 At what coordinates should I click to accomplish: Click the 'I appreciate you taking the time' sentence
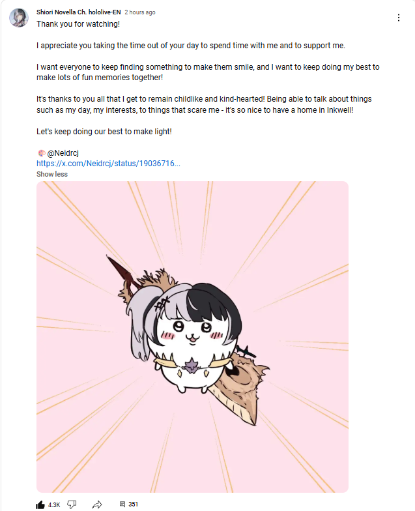point(190,46)
